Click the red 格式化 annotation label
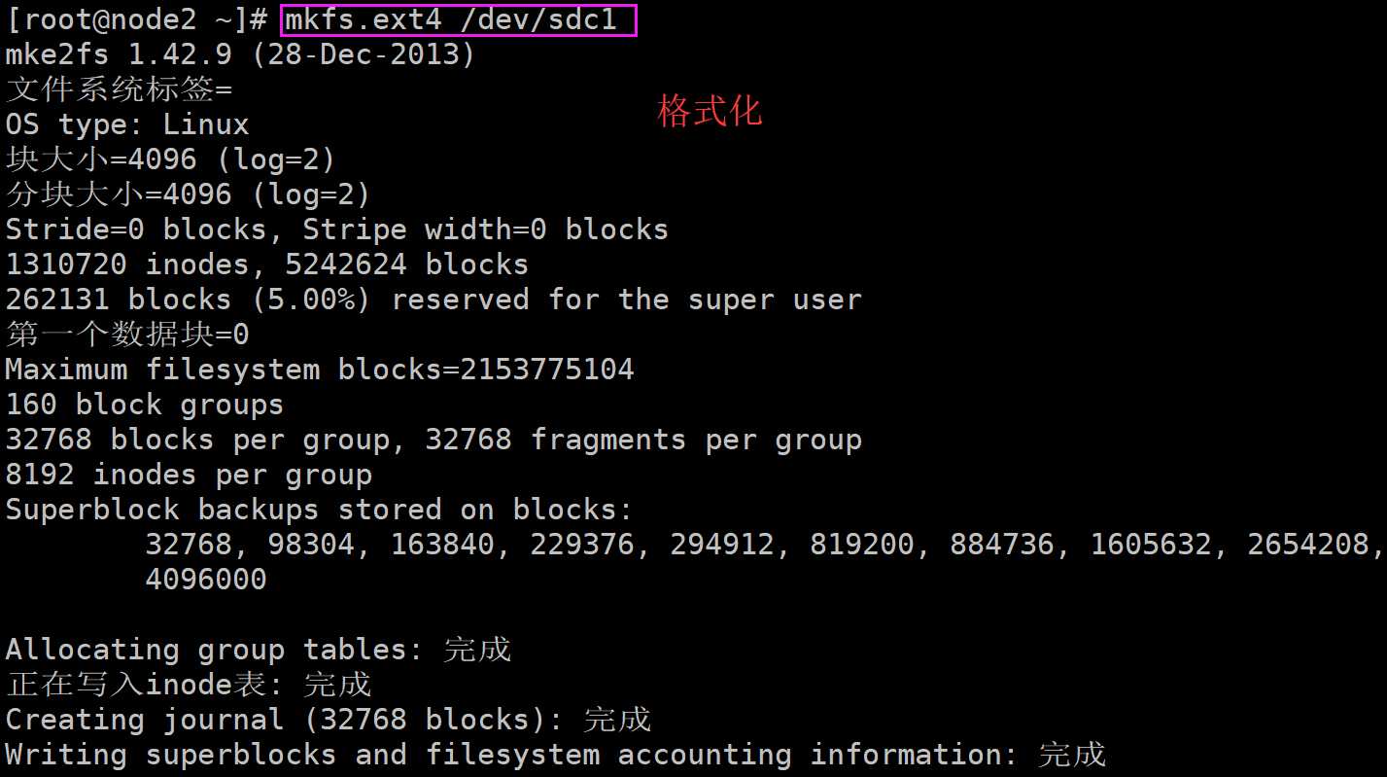This screenshot has height=777, width=1387. click(710, 110)
